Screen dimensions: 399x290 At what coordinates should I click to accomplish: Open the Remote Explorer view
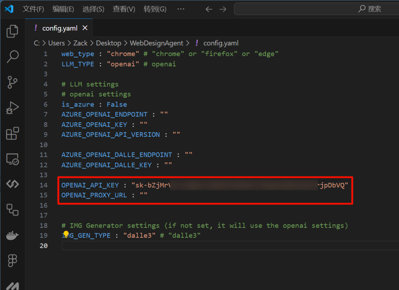coord(12,159)
